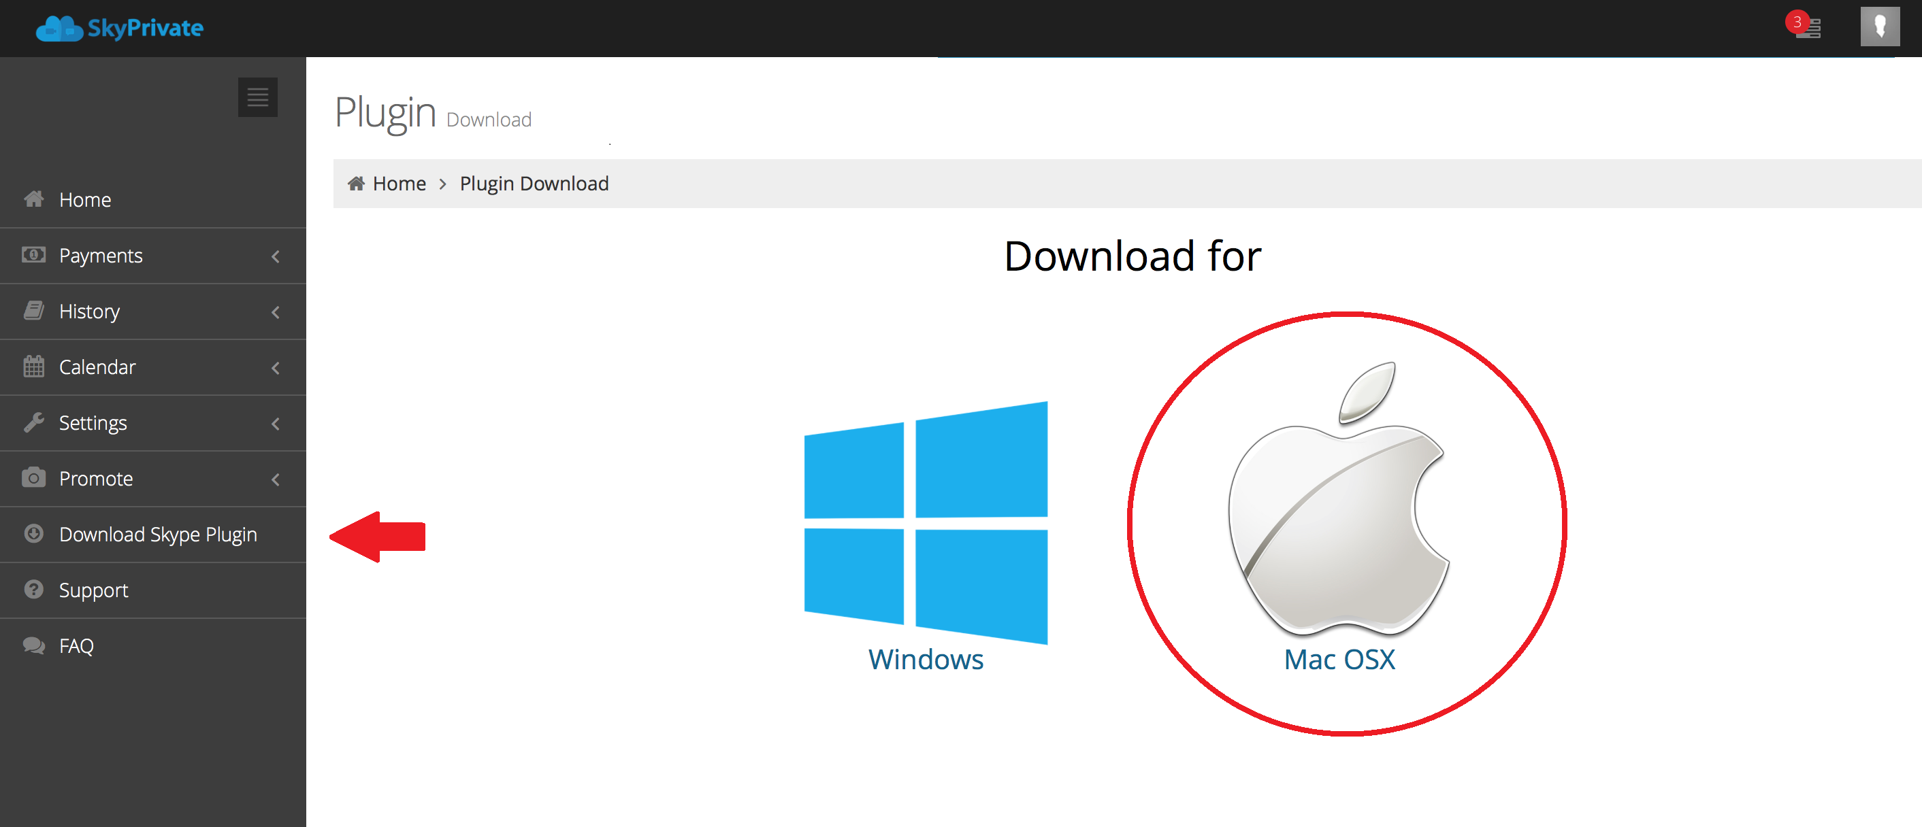Click the Plugin Download breadcrumb item

533,182
